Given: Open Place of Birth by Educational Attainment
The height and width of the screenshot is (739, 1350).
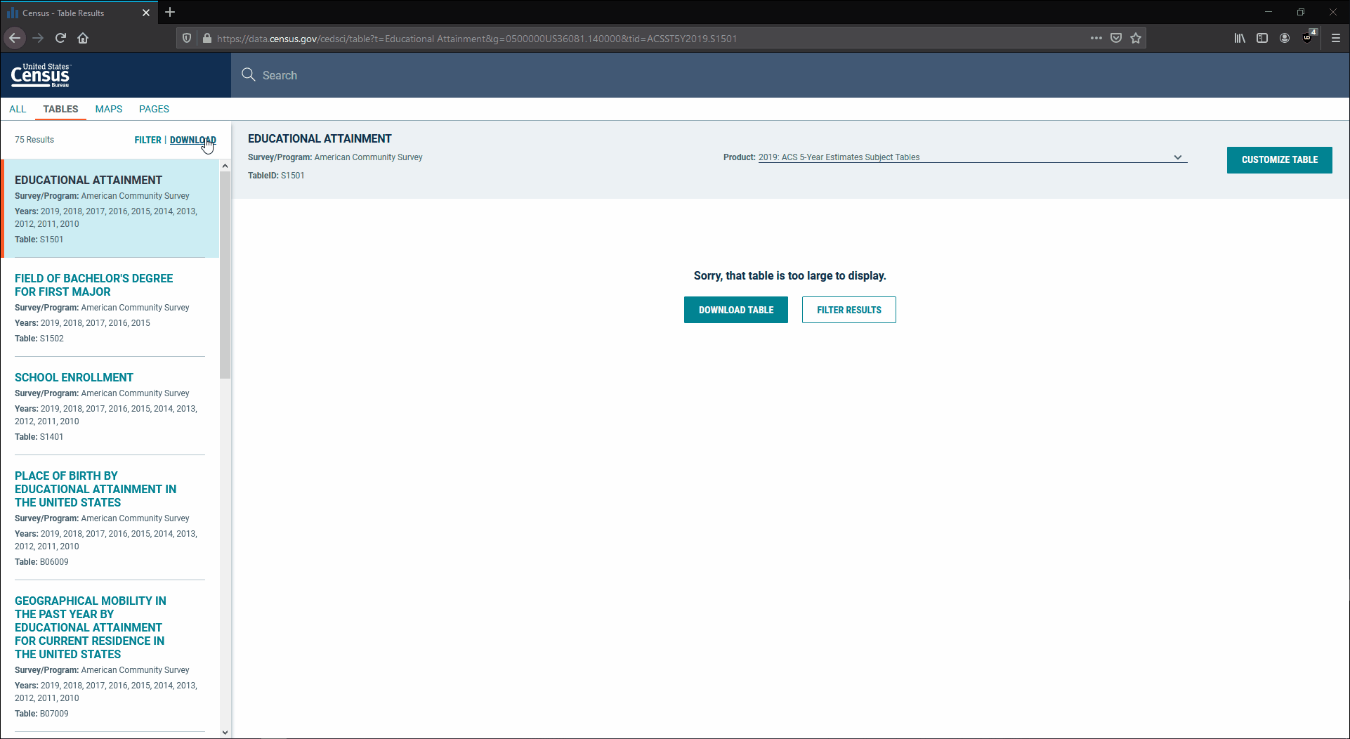Looking at the screenshot, I should point(96,489).
